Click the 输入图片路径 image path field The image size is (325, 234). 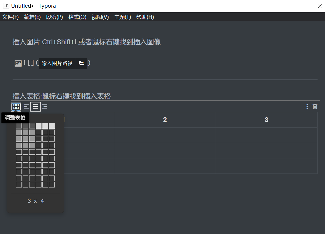(57, 63)
